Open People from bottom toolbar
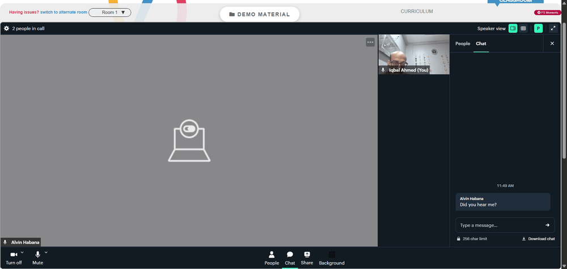This screenshot has height=269, width=567. click(x=272, y=259)
